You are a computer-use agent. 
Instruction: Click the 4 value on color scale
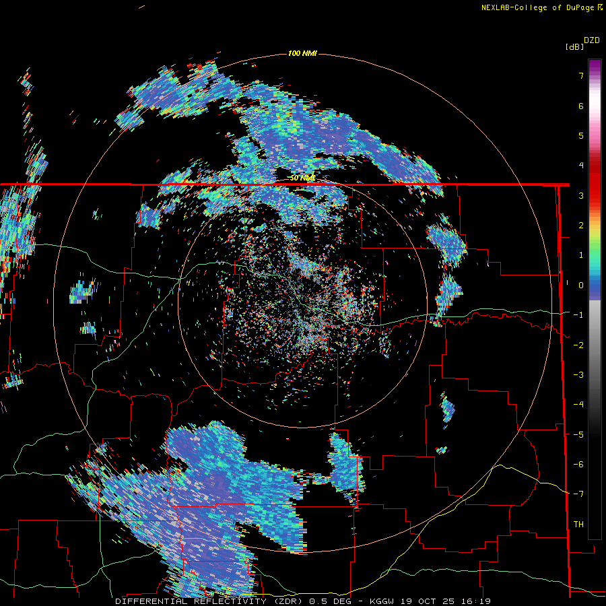click(x=581, y=166)
